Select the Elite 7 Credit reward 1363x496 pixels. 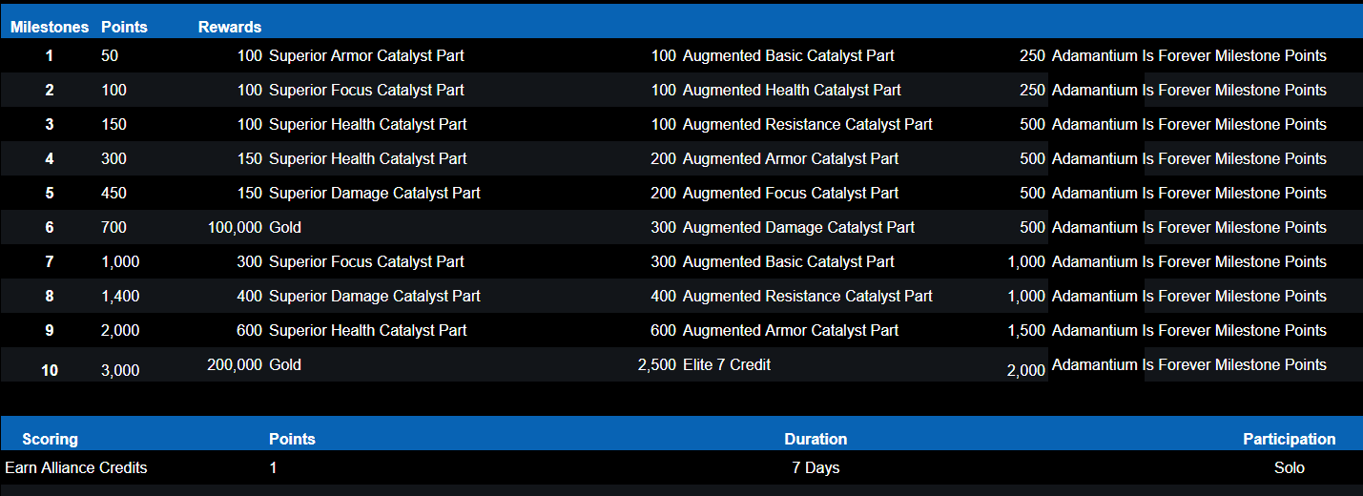727,364
